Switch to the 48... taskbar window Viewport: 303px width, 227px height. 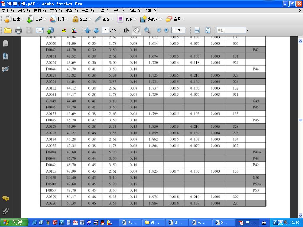177,223
